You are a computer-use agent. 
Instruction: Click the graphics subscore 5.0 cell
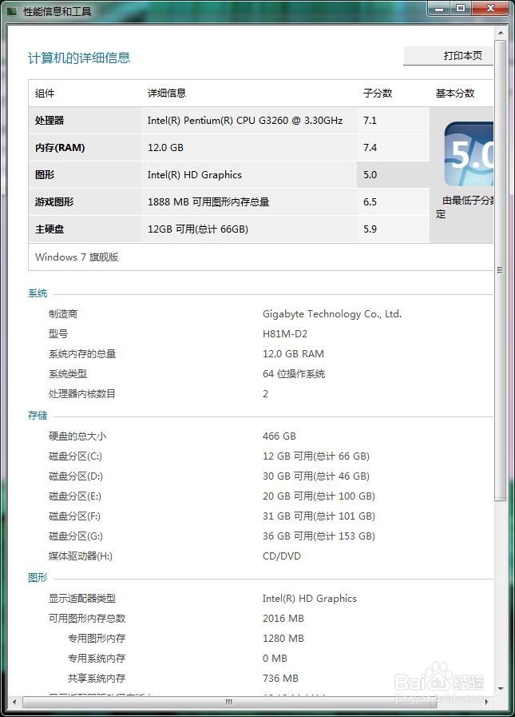click(393, 175)
